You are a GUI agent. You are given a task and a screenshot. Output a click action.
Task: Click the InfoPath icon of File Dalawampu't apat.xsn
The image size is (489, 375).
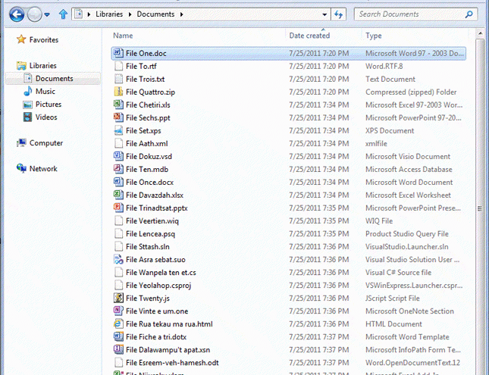[118, 349]
